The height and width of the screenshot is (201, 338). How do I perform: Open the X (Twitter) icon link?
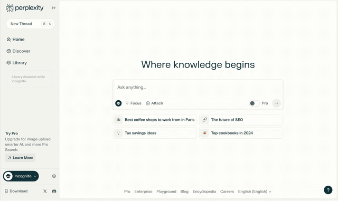45,191
